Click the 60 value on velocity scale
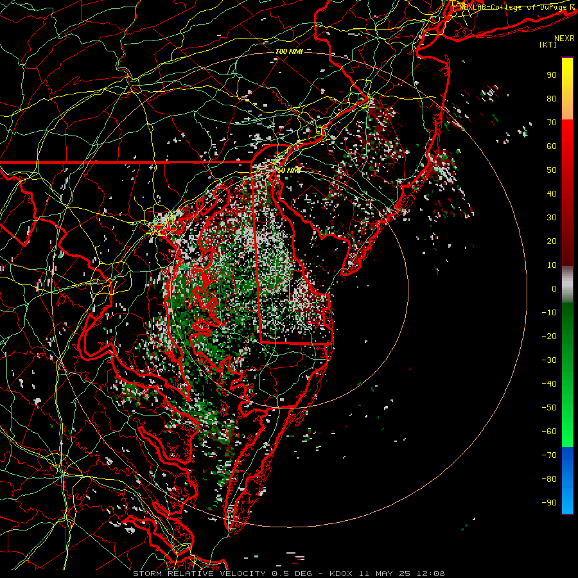Viewport: 578px width, 578px height. 552,146
